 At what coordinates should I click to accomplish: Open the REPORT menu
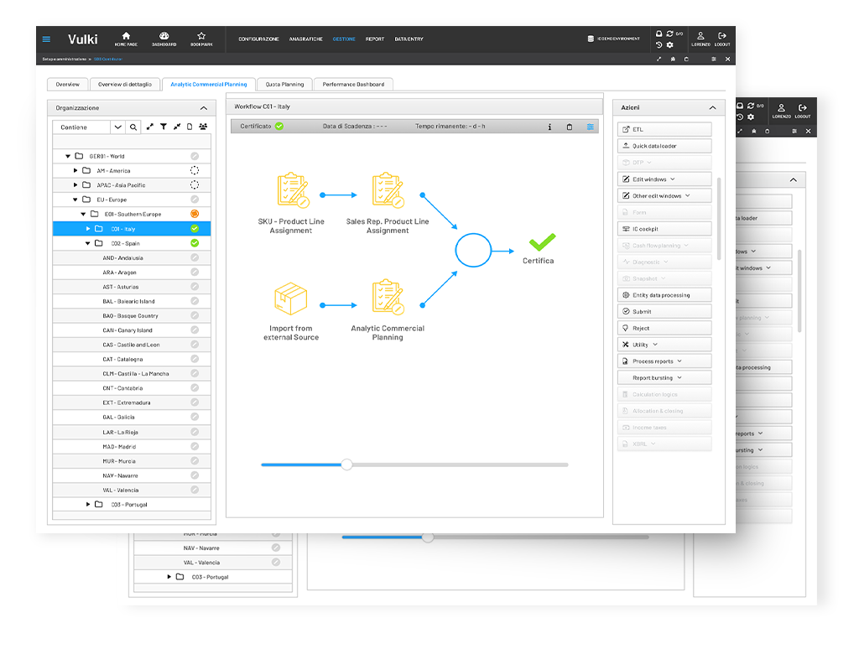375,39
